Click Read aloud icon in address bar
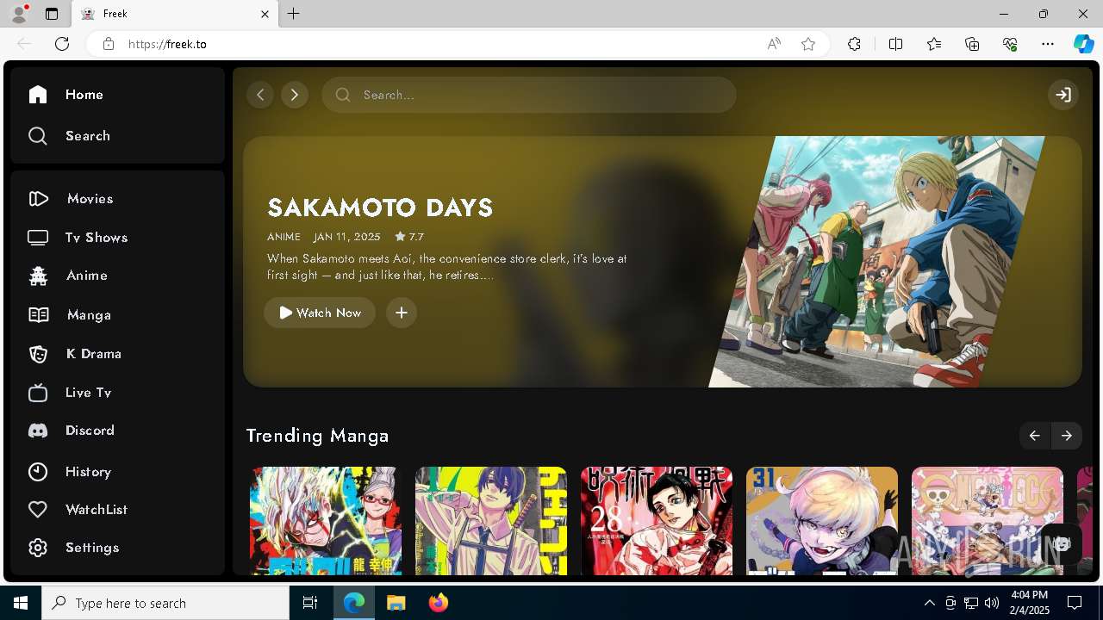The image size is (1103, 620). point(774,44)
